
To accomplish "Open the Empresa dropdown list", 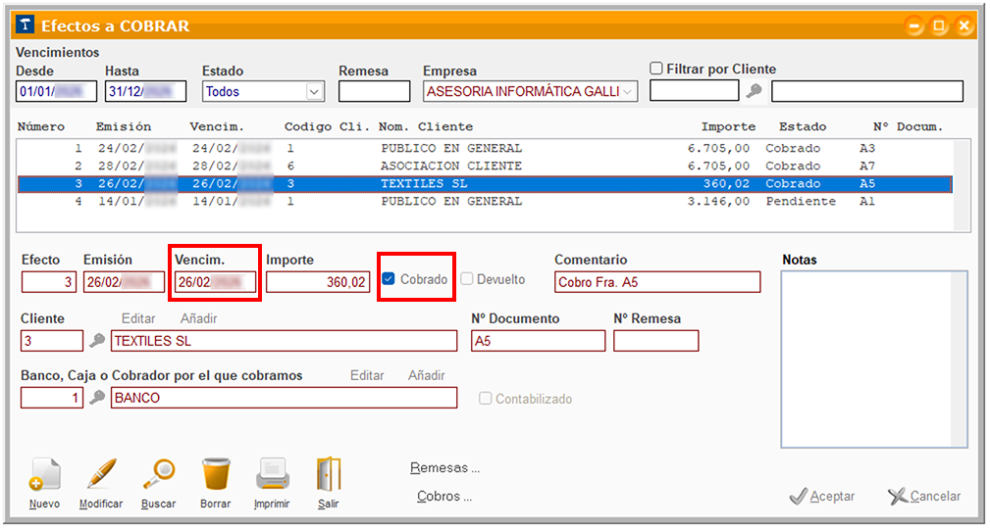I will click(x=628, y=91).
